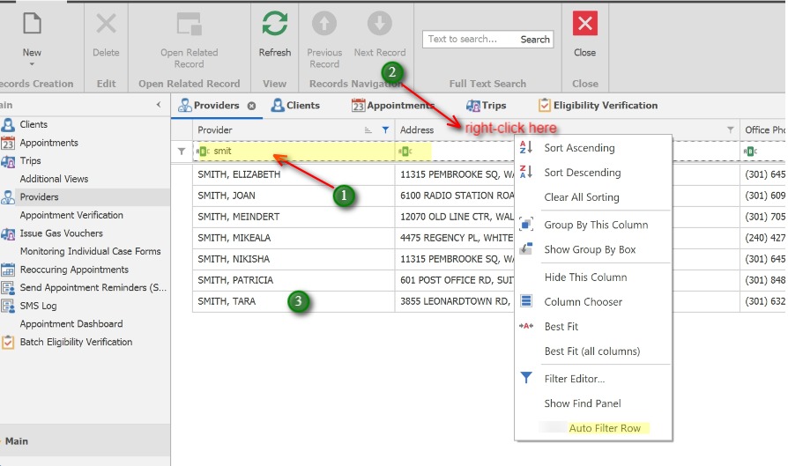Collapse the navigation panel chevron
This screenshot has width=788, height=466.
(159, 105)
